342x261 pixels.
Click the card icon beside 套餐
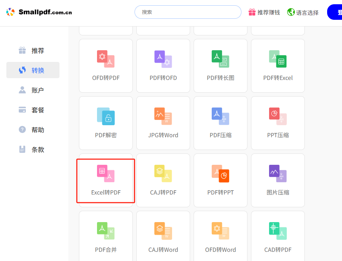click(x=22, y=110)
